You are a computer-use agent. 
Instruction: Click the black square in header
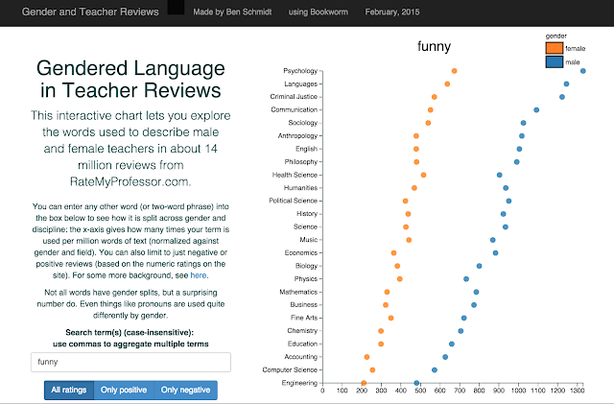[x=176, y=7]
